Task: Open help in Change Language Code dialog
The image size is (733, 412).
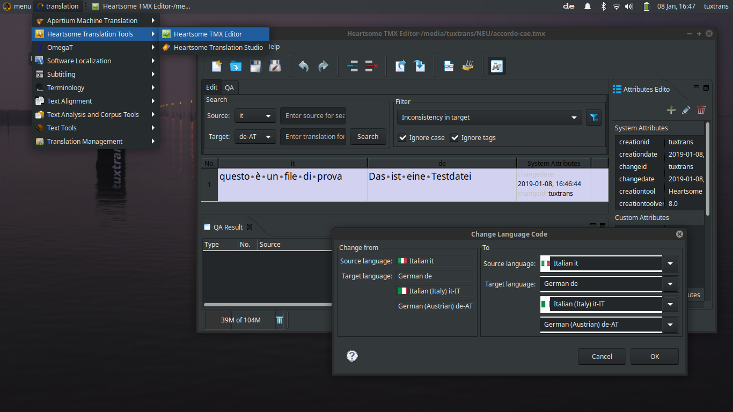Action: click(x=352, y=356)
